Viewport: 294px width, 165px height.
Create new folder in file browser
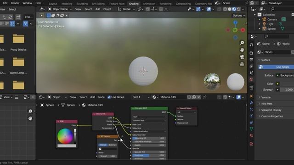coord(18,17)
